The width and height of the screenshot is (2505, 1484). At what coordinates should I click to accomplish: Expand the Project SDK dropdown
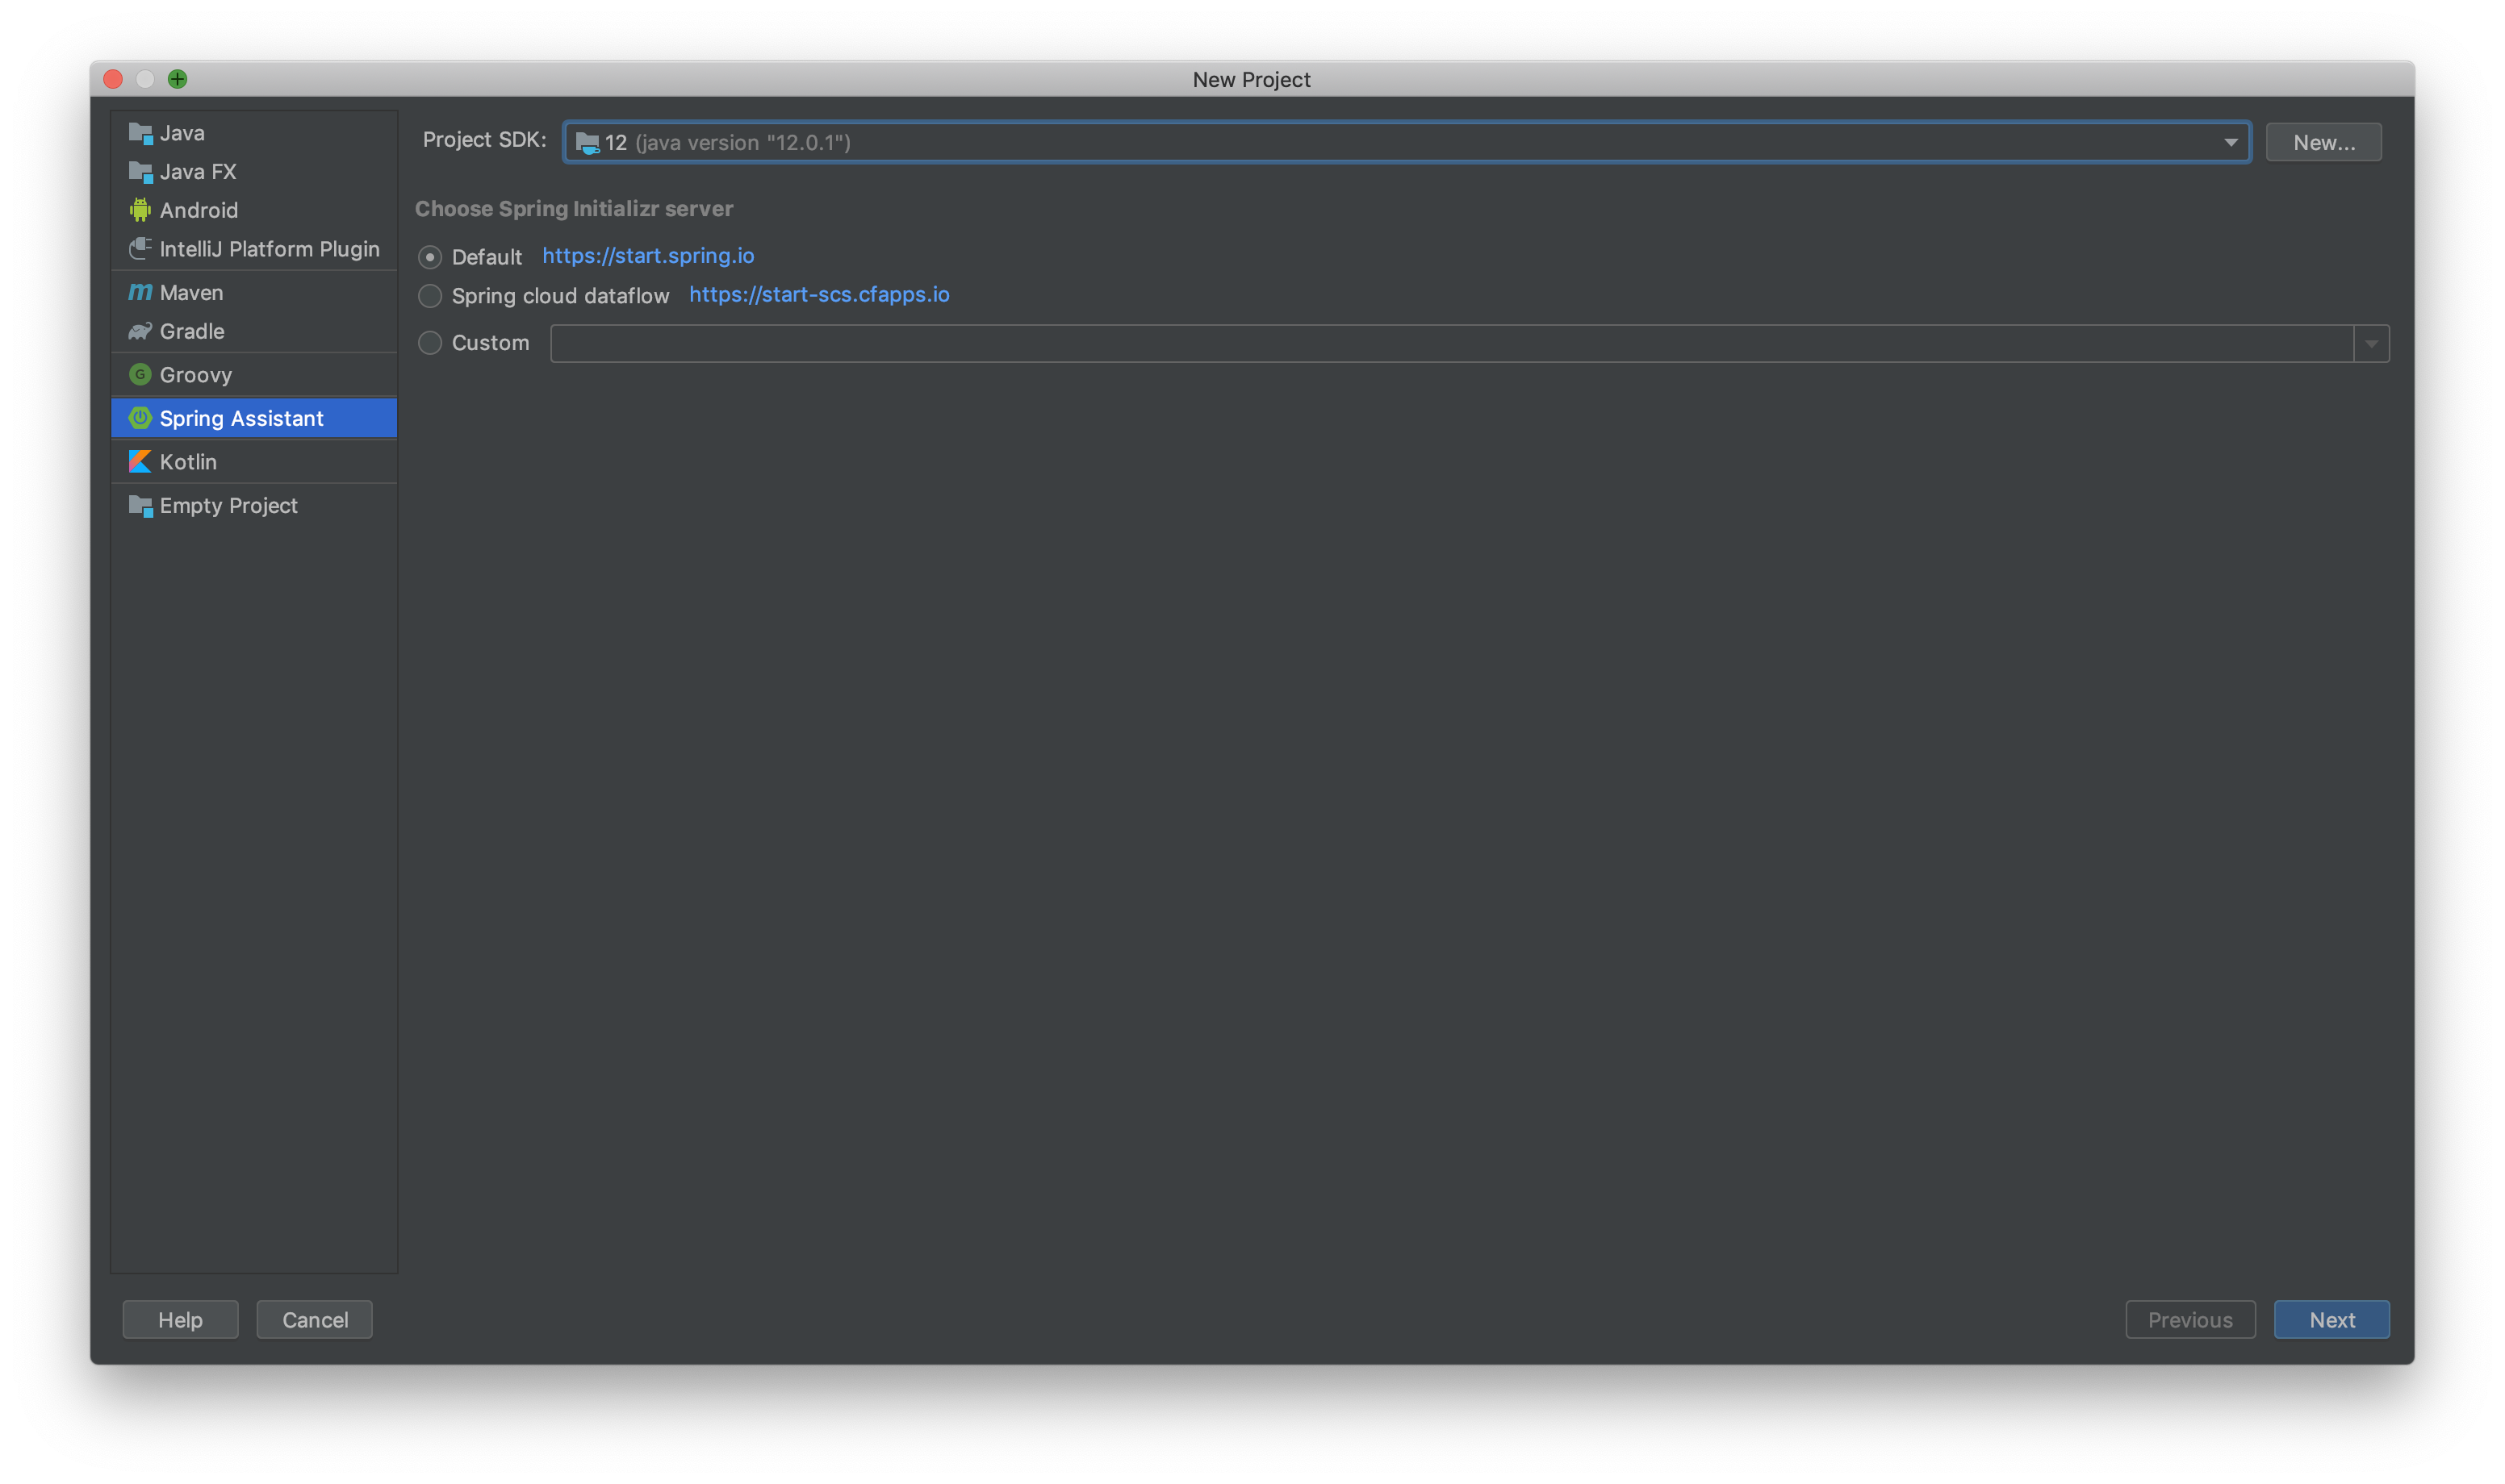2229,141
